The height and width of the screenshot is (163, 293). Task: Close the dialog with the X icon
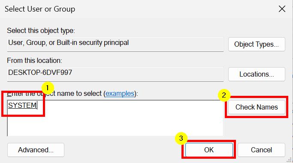(x=282, y=9)
